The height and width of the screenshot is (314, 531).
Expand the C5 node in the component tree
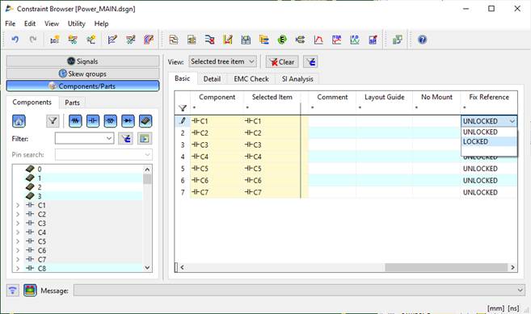pos(18,241)
